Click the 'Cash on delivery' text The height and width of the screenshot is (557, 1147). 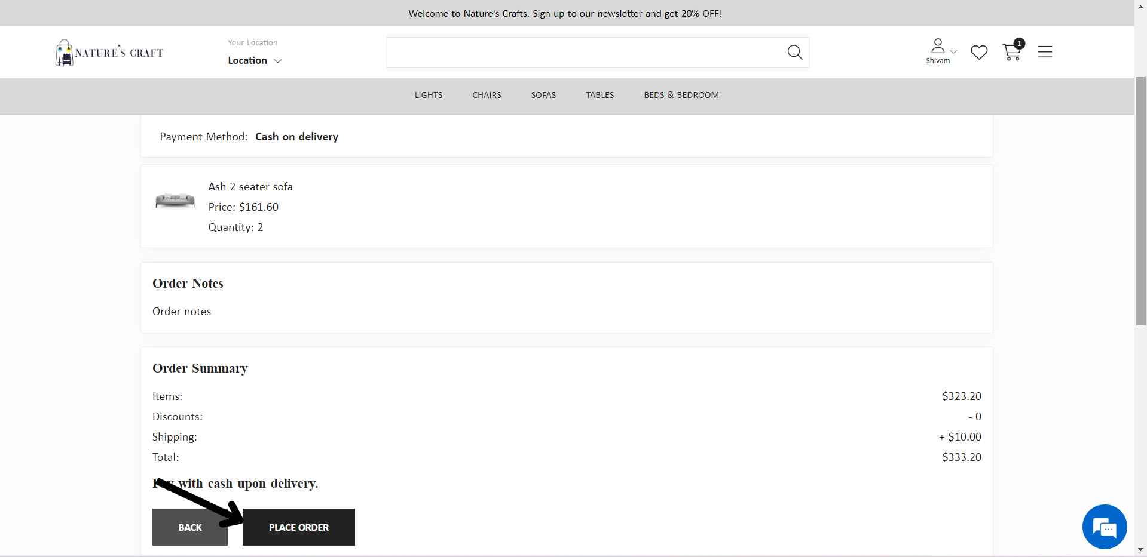[296, 137]
